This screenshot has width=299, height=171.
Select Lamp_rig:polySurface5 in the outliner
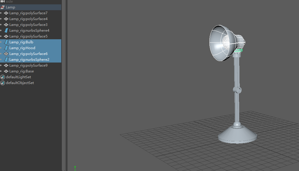pyautogui.click(x=28, y=36)
